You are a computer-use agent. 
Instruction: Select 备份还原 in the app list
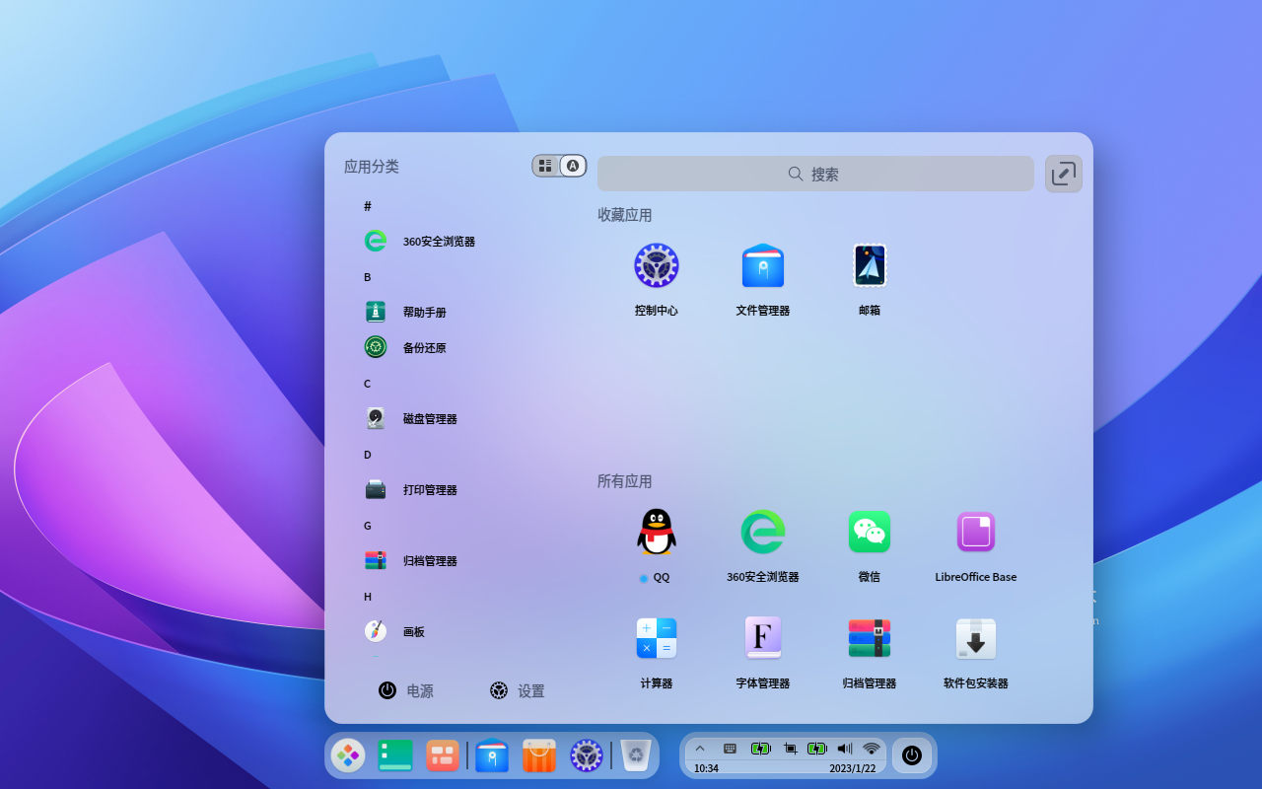(425, 347)
